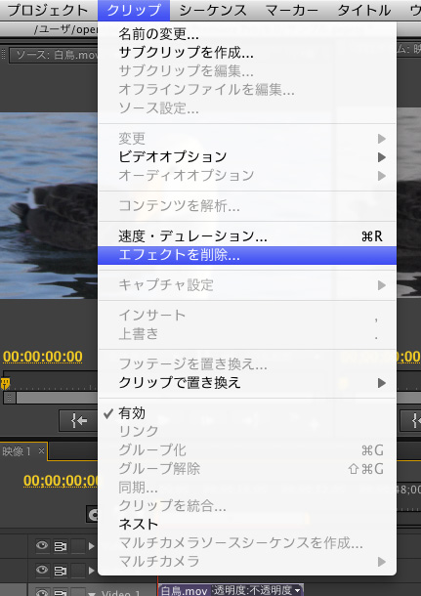Click 同期... menu entry
421x596 pixels.
click(247, 488)
